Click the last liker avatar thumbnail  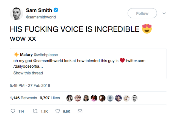134,98
